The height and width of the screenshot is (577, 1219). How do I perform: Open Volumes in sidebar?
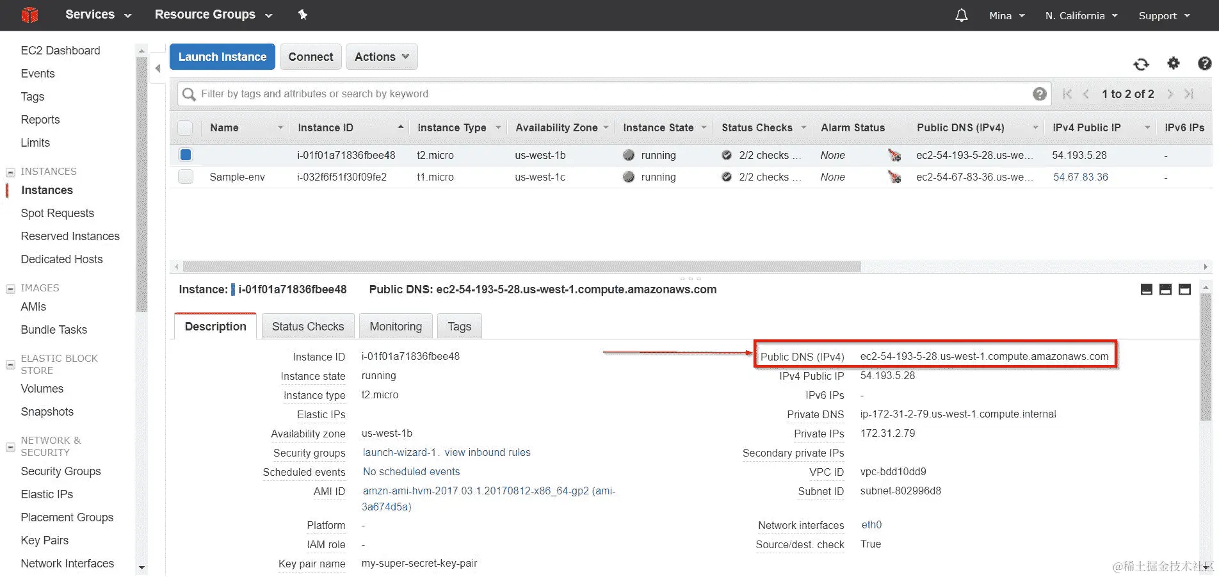click(42, 389)
